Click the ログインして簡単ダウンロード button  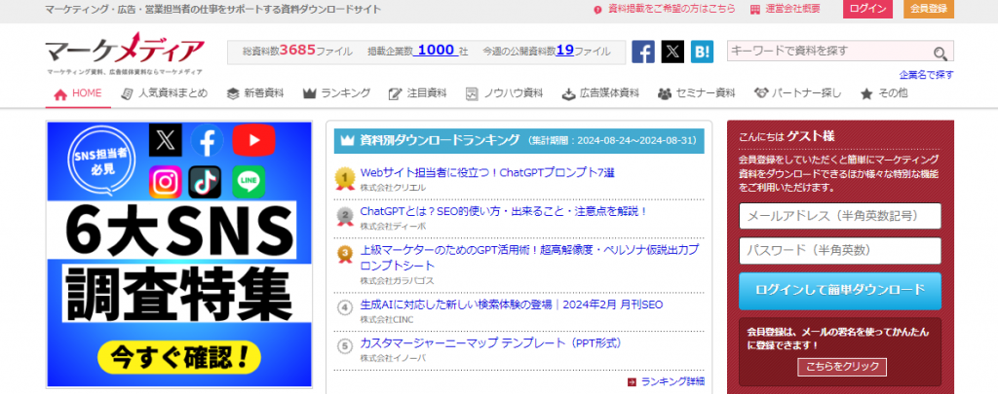pos(839,290)
